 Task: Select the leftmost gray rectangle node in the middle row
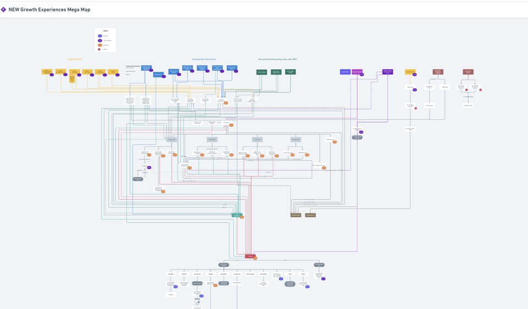point(172,139)
